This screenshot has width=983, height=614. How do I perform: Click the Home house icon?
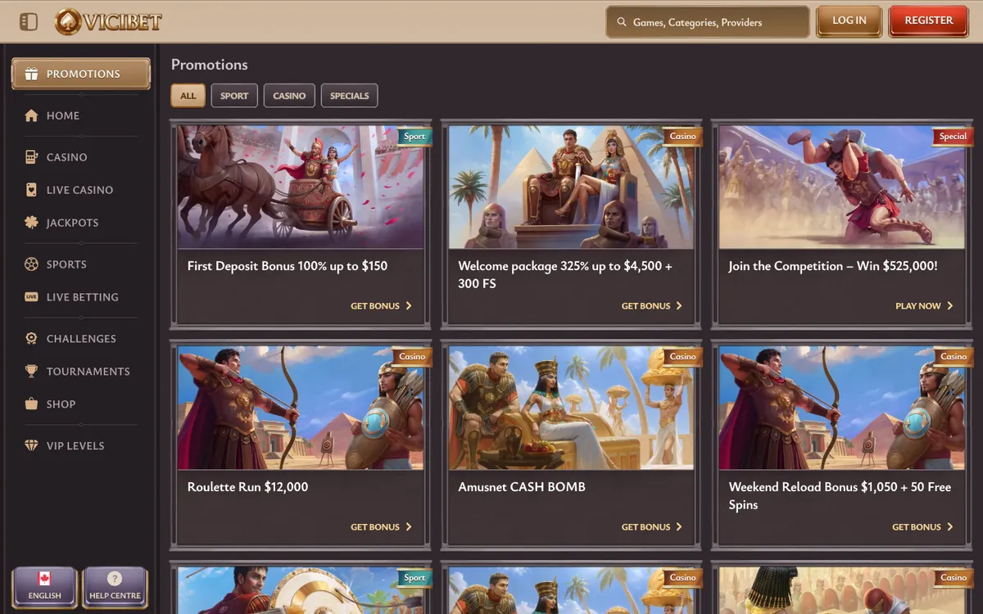[31, 115]
